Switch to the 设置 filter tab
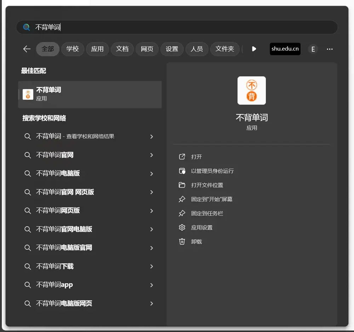This screenshot has height=332, width=354. (x=172, y=49)
